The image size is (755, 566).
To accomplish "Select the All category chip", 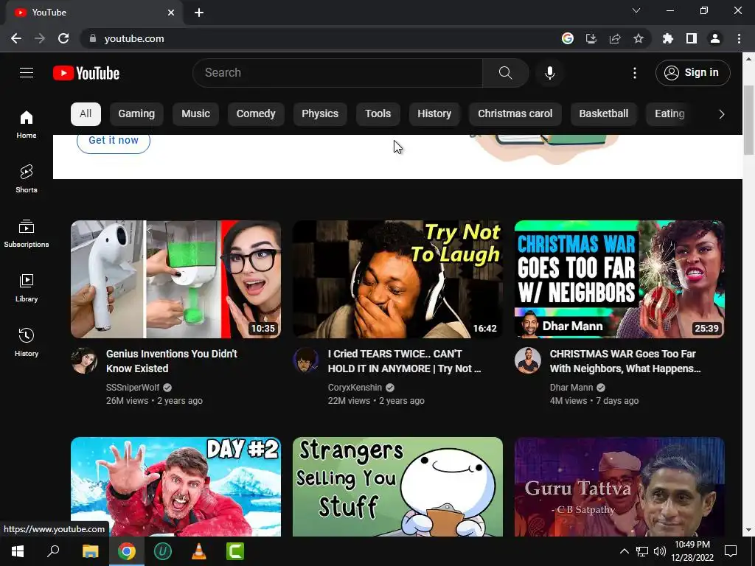I will [x=86, y=114].
